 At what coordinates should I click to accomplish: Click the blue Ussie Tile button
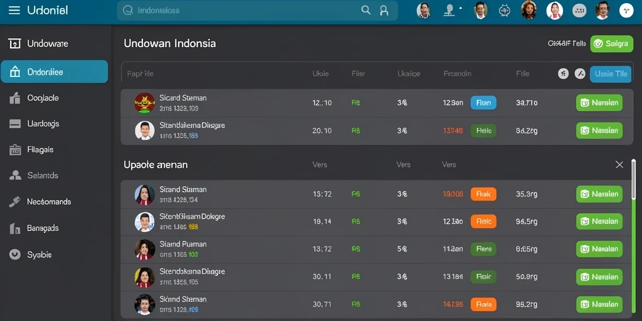[611, 74]
